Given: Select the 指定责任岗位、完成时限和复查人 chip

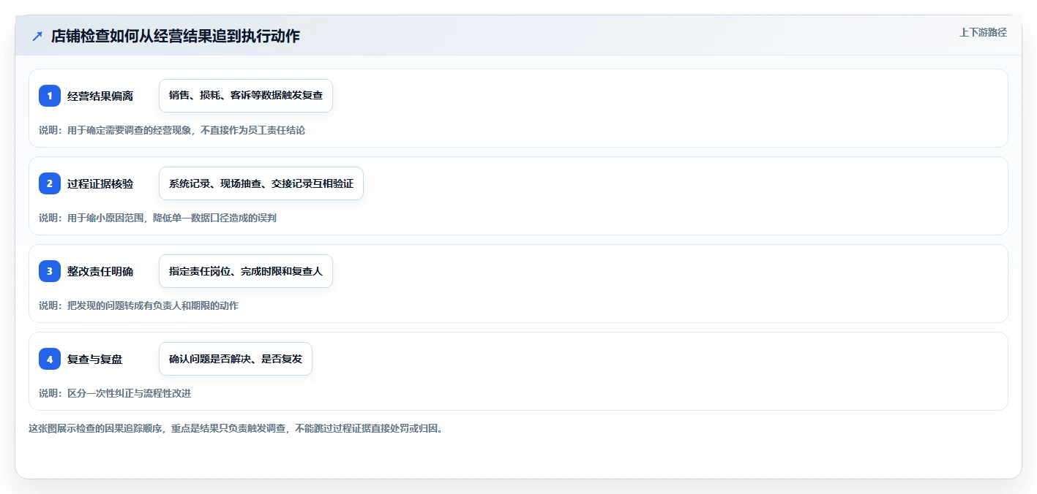Looking at the screenshot, I should [x=246, y=271].
